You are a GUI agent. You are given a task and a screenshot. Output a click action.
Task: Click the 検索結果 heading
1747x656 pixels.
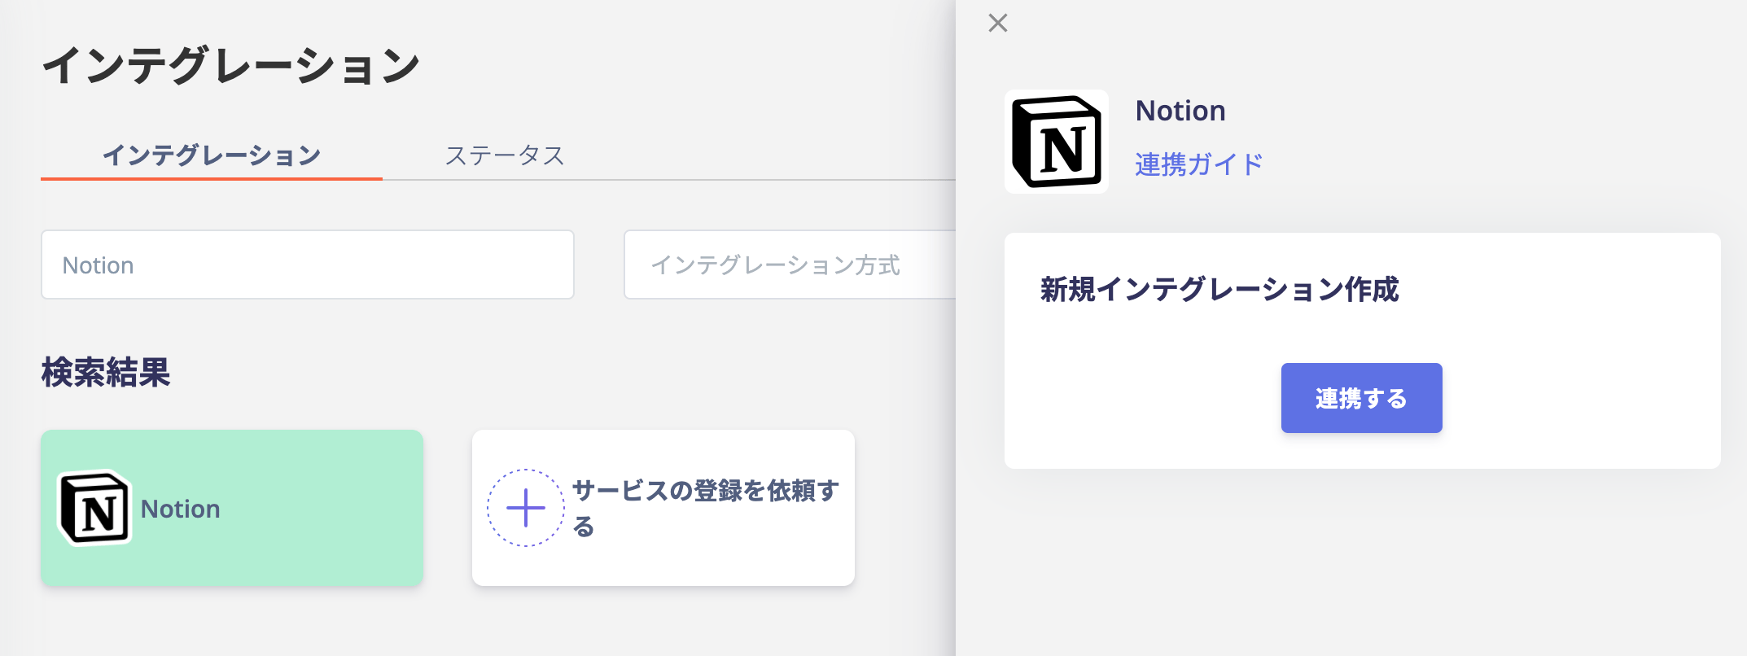(106, 373)
